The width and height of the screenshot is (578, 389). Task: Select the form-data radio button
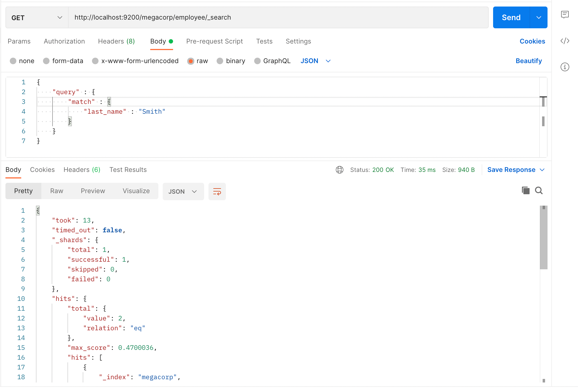click(x=46, y=61)
